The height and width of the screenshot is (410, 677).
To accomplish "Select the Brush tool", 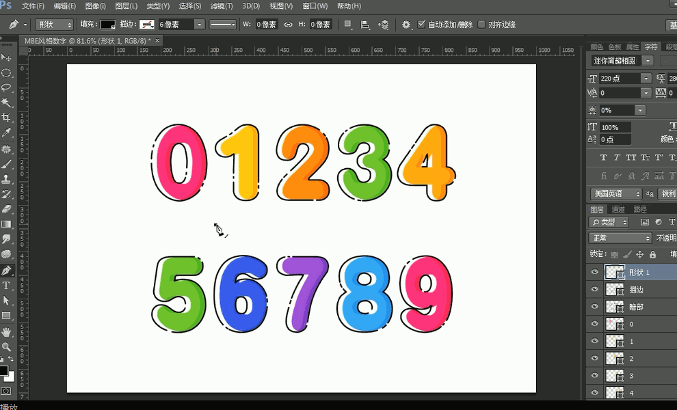I will (x=6, y=165).
